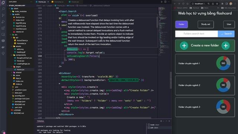This screenshot has width=238, height=134.
Task: Close the terminal panel
Action: pos(170,121)
